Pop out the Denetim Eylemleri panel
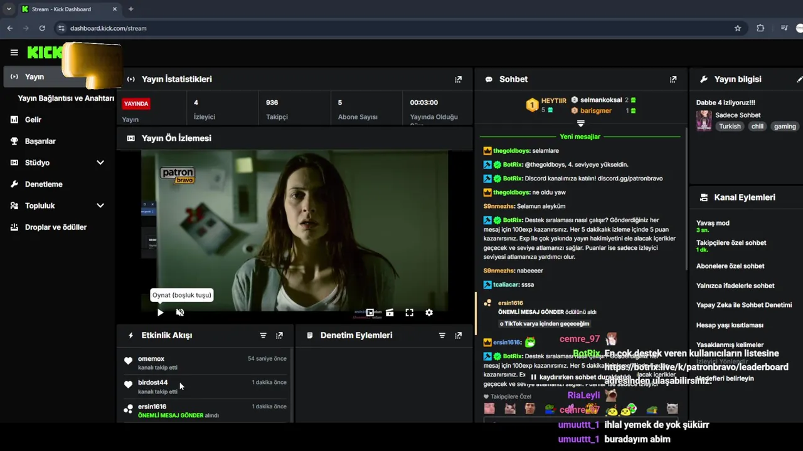Viewport: 803px width, 451px height. click(x=458, y=335)
